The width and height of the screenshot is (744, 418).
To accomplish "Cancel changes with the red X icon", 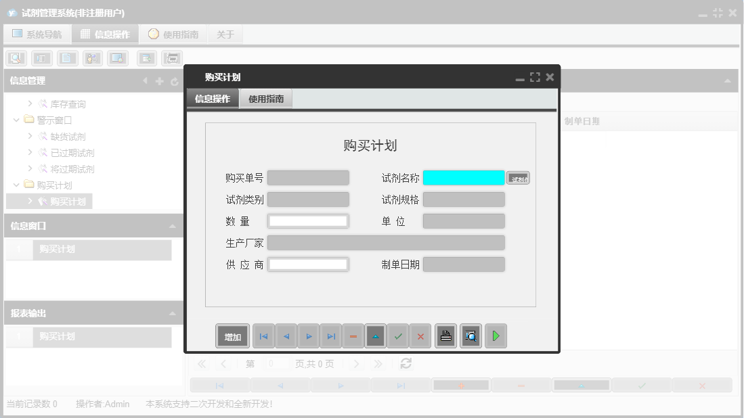I will tap(420, 335).
